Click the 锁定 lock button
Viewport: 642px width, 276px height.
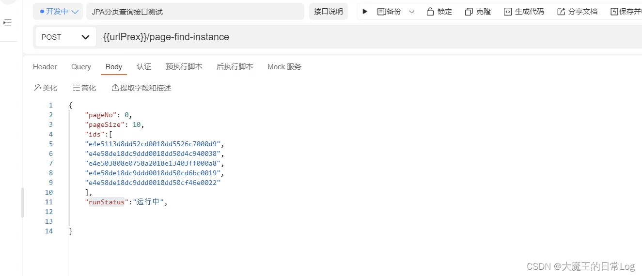439,12
